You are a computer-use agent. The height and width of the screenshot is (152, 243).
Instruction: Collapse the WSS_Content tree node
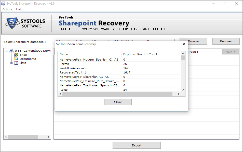coord(7,51)
